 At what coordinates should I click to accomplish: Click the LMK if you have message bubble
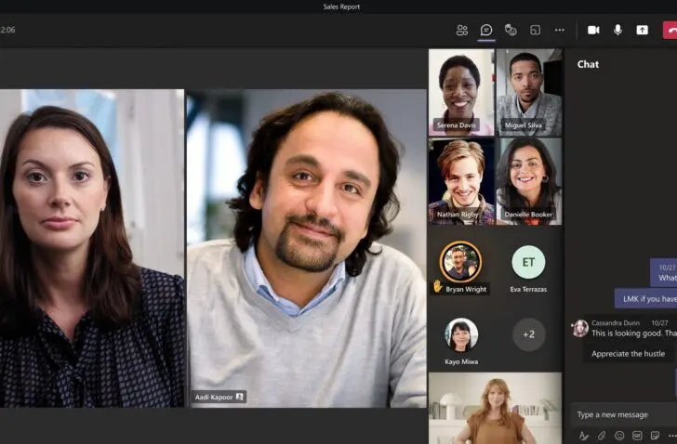[646, 299]
